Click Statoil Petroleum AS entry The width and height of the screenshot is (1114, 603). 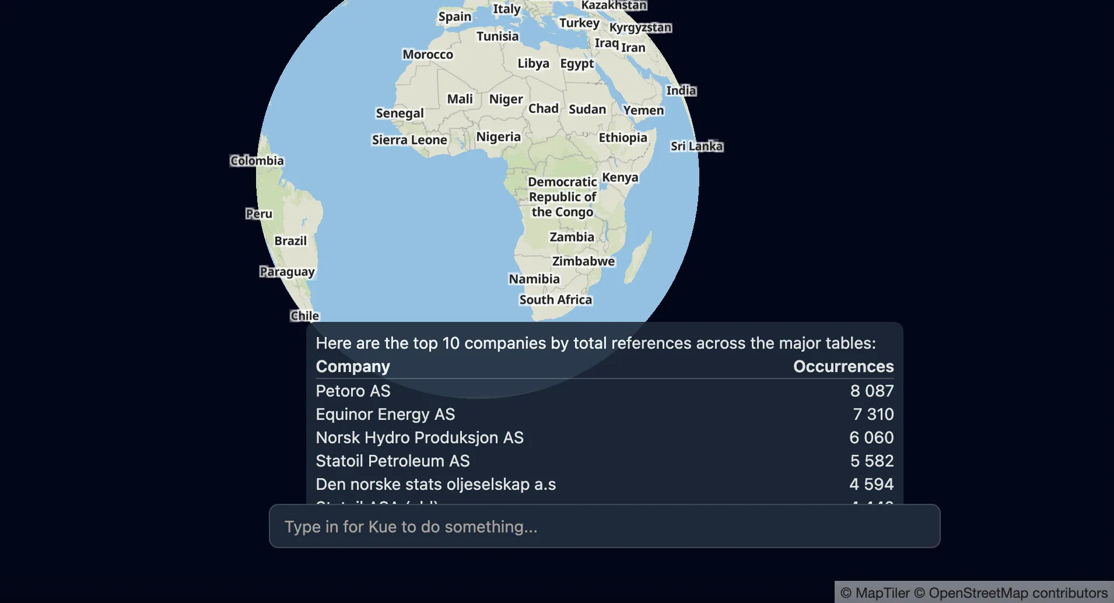pos(605,461)
